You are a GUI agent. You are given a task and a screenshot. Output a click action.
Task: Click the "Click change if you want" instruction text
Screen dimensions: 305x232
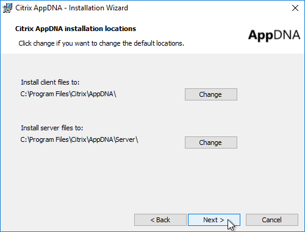[101, 43]
